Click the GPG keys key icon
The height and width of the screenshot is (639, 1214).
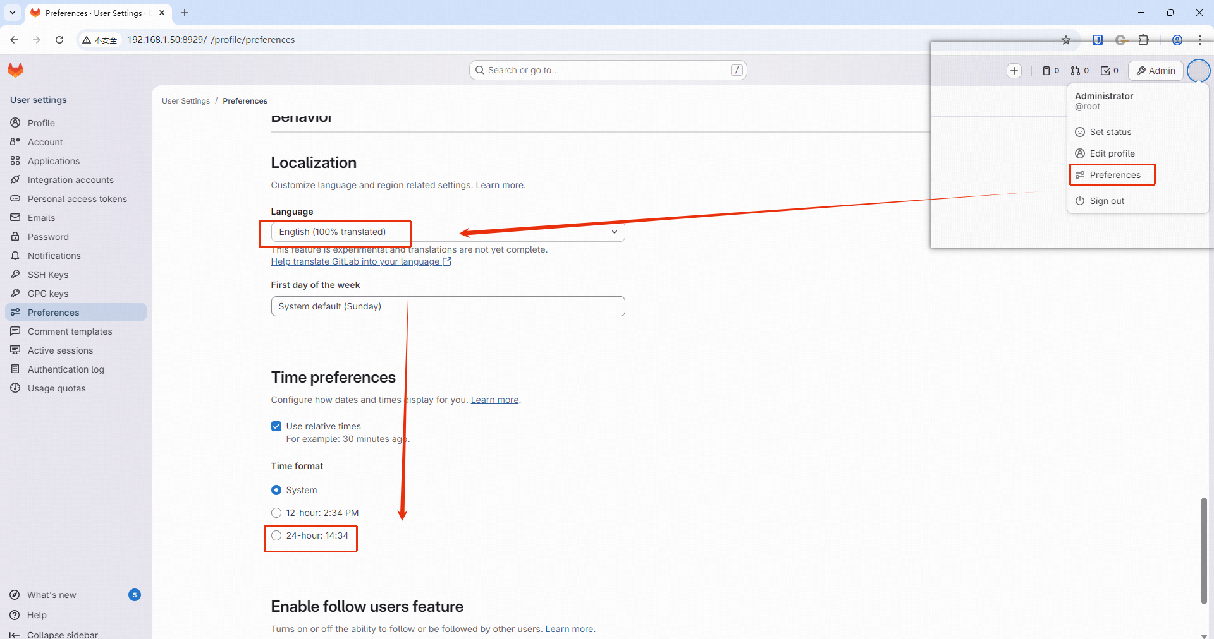click(15, 293)
